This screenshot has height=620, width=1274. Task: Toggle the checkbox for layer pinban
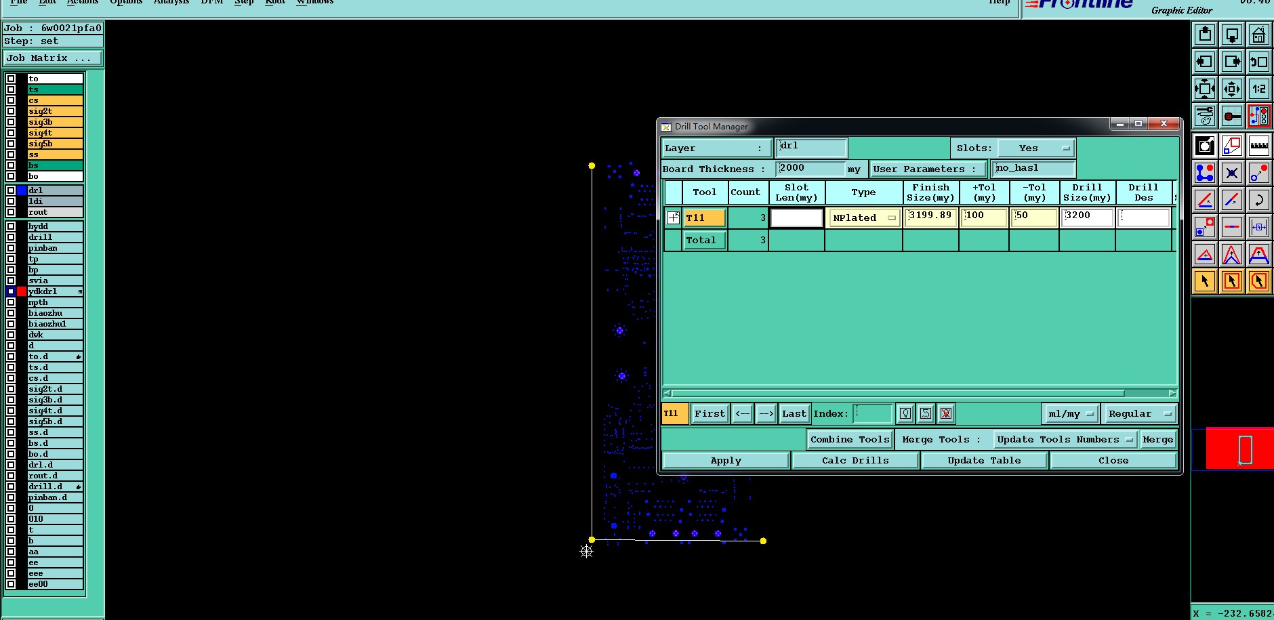click(10, 248)
